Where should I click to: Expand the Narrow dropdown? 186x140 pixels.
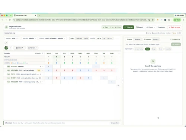33,48
